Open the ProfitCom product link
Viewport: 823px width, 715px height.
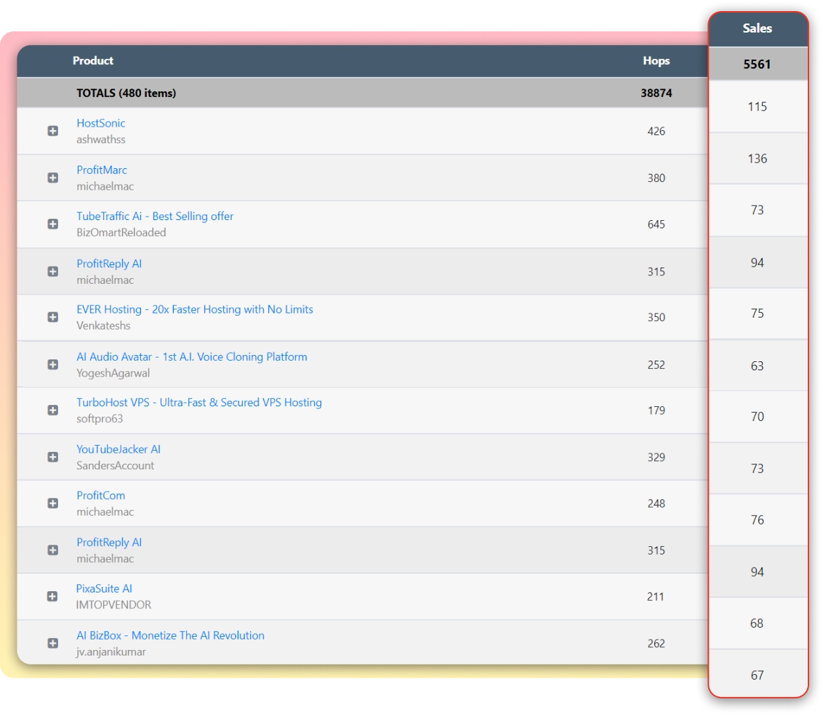pos(101,496)
